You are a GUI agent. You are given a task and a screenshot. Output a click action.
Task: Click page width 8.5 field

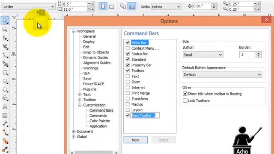pos(74,4)
